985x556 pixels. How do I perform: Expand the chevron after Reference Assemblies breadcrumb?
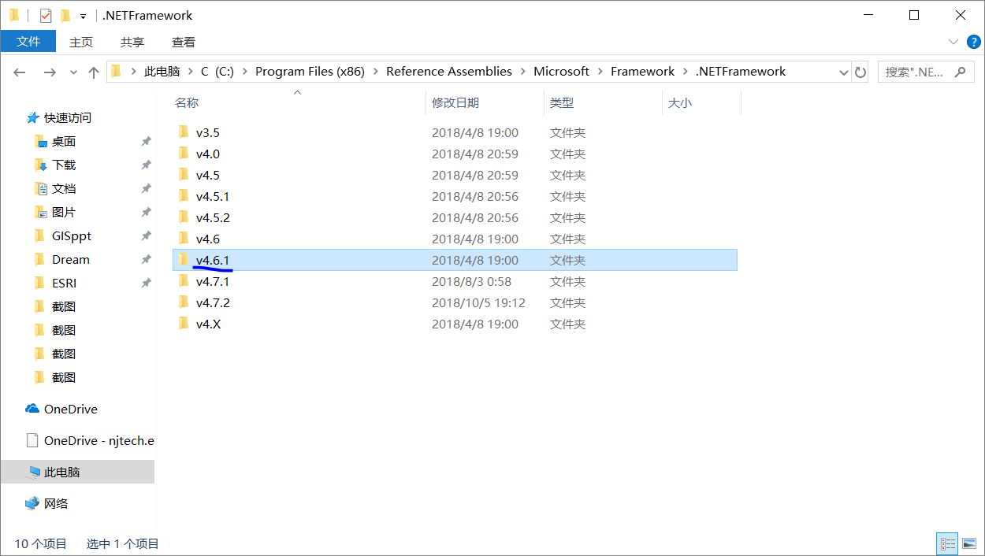(x=522, y=71)
